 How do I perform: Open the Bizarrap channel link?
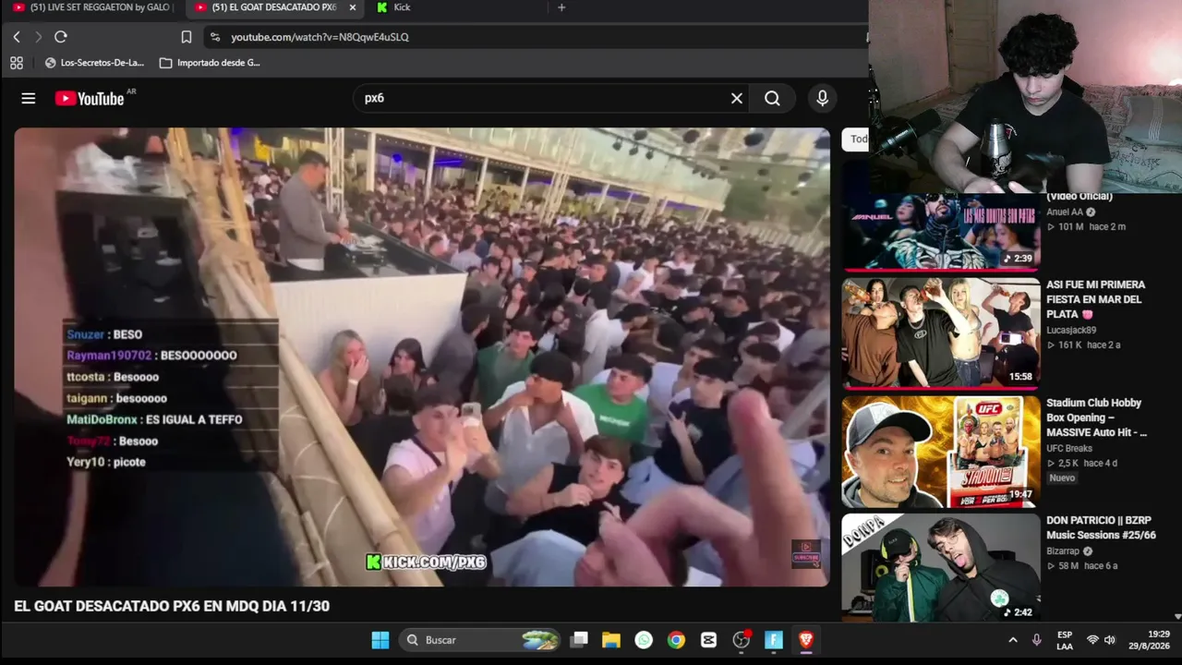click(1063, 551)
